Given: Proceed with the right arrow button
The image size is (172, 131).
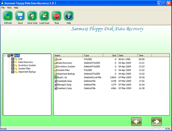Looking at the screenshot, I should click(157, 122).
